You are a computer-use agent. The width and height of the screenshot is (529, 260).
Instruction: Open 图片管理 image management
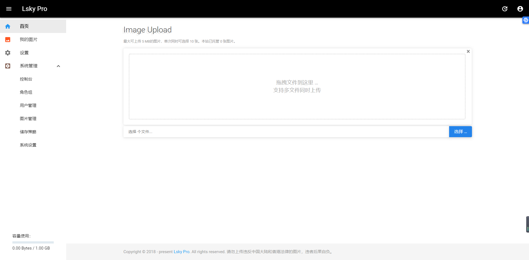point(28,119)
